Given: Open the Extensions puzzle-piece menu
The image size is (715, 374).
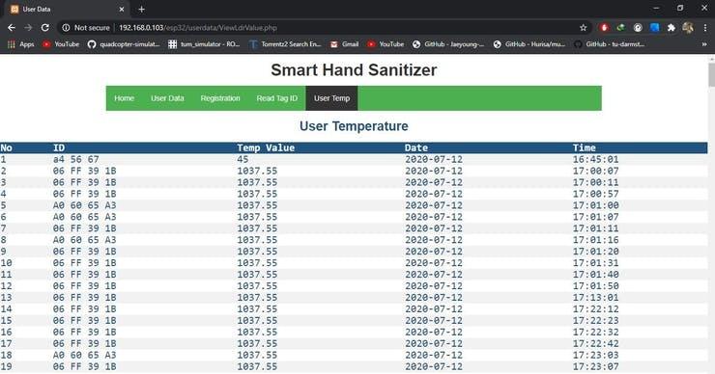Looking at the screenshot, I should tap(671, 28).
